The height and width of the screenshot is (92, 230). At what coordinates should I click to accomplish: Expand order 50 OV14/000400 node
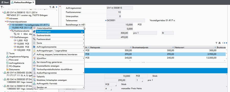click(x=3, y=73)
